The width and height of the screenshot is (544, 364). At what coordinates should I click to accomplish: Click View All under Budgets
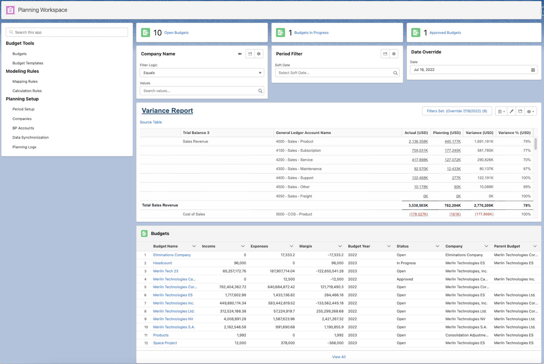pos(339,357)
